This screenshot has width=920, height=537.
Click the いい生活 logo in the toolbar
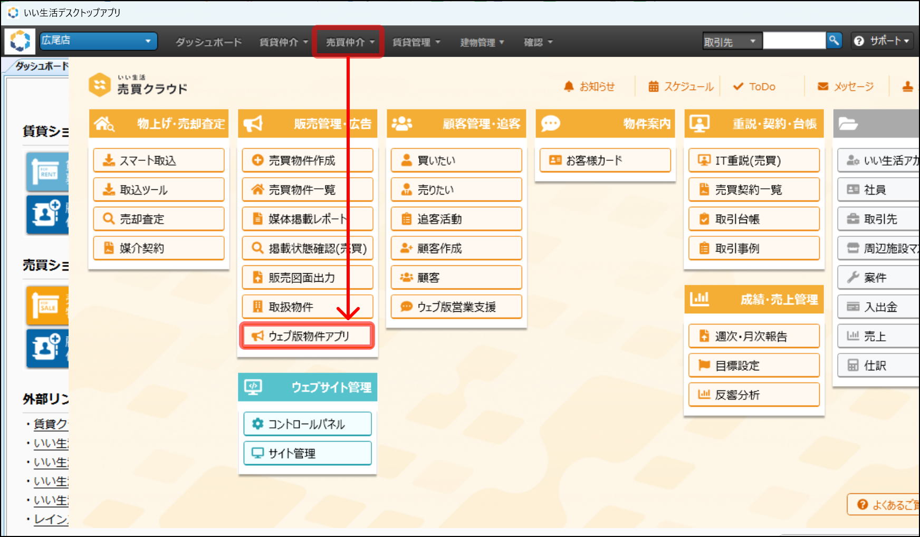point(20,41)
